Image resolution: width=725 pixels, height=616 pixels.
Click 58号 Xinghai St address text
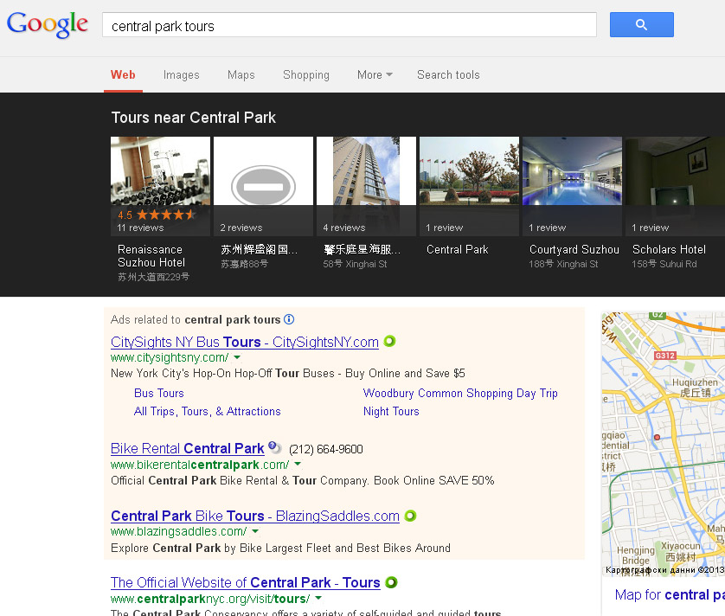(355, 264)
